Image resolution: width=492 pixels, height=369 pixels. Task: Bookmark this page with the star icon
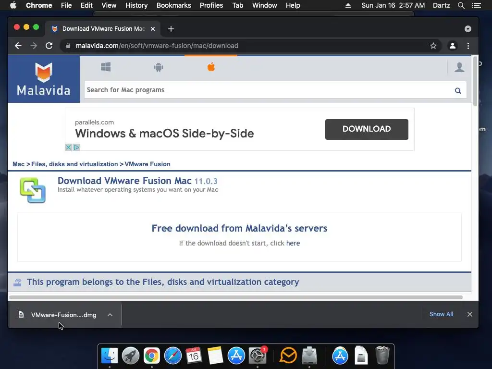click(433, 46)
